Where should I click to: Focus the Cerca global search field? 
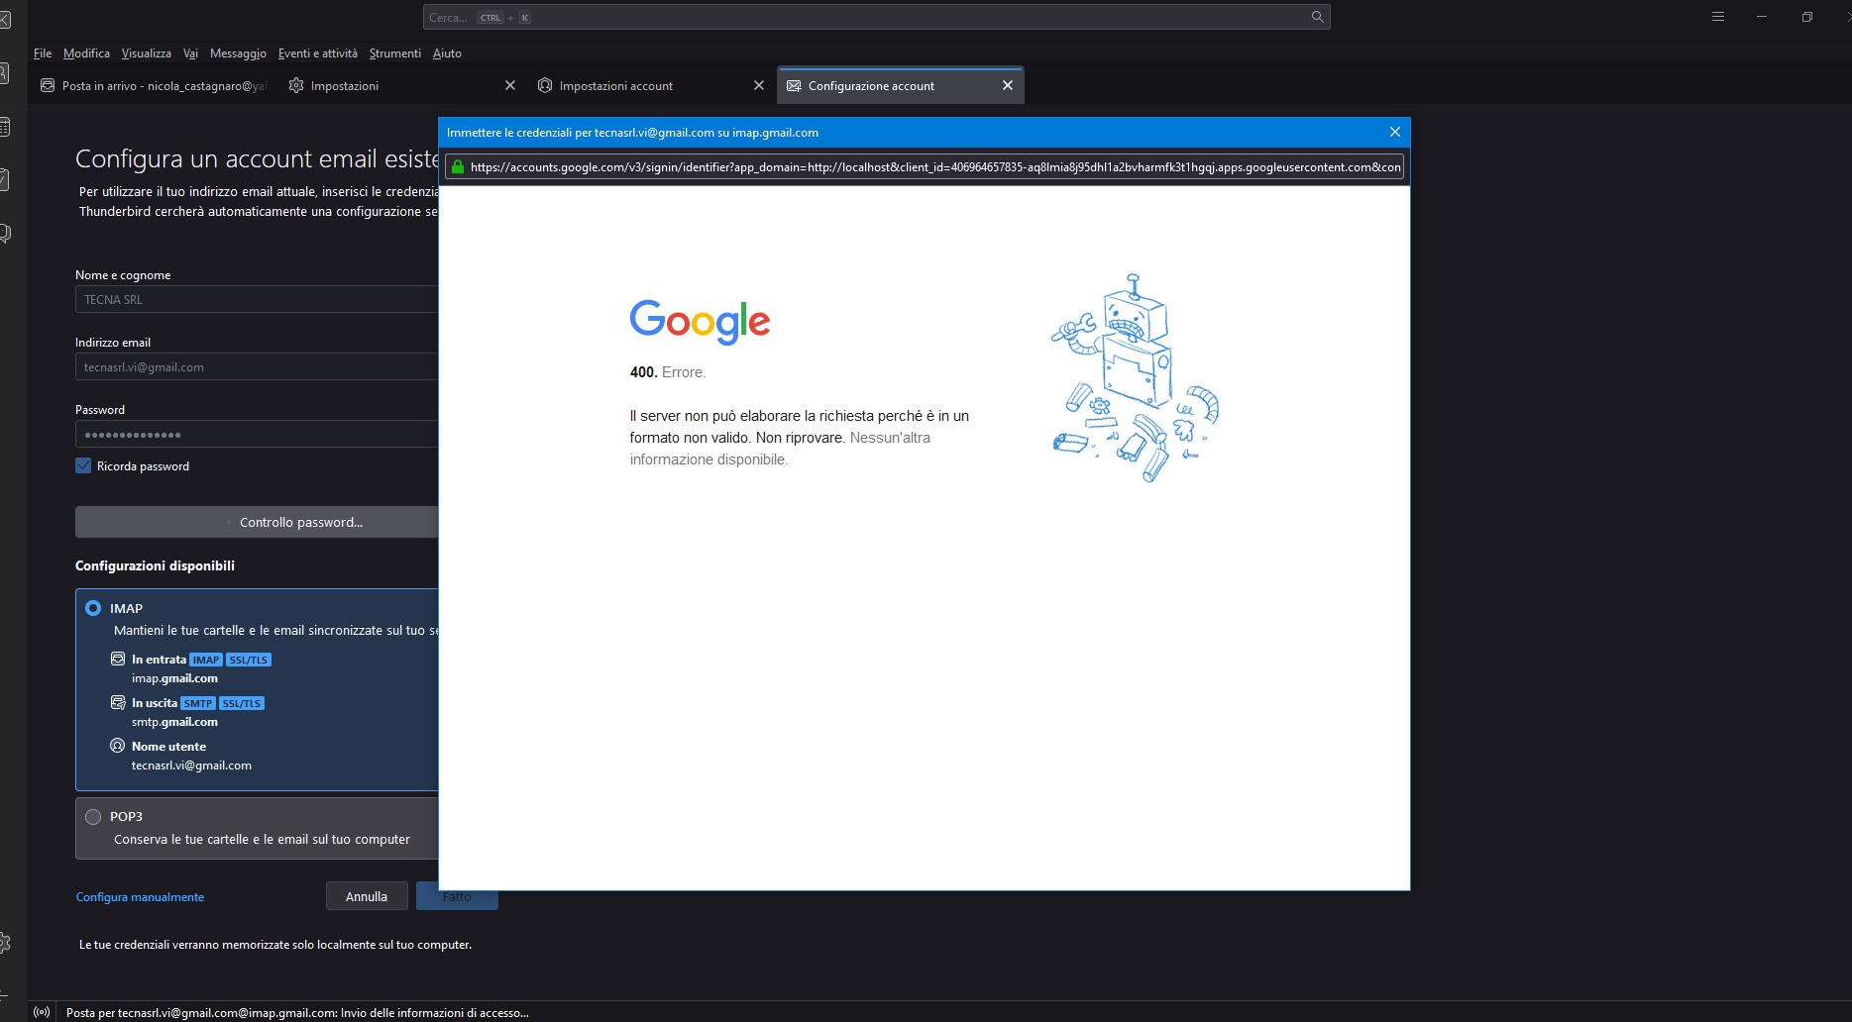pyautogui.click(x=876, y=17)
